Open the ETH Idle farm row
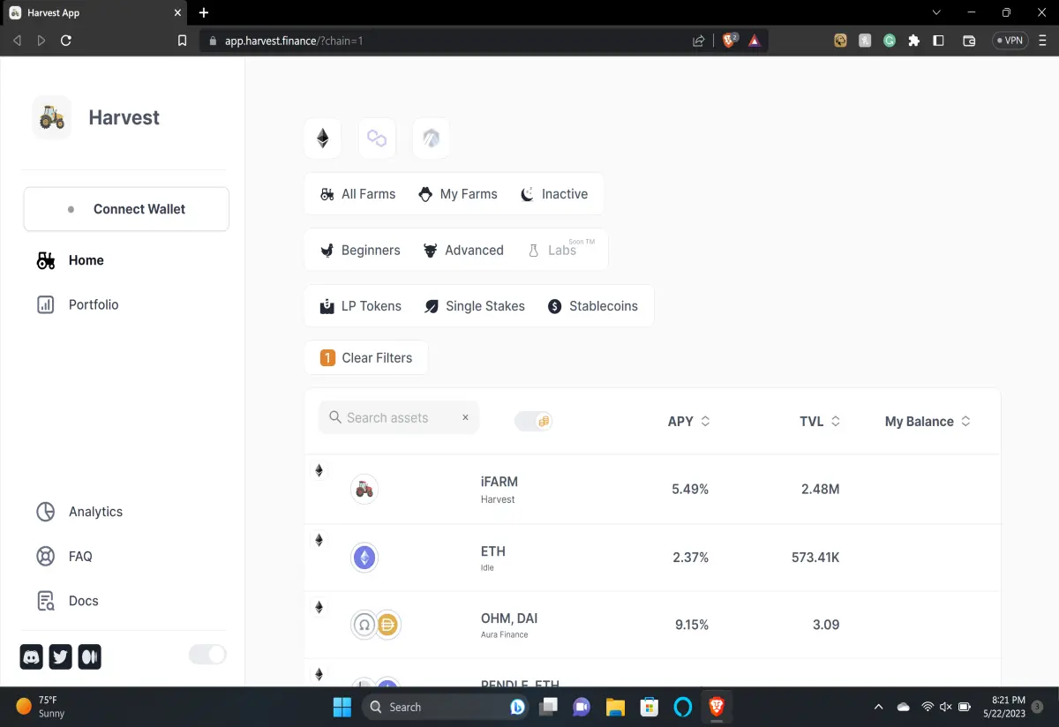1059x727 pixels. click(x=652, y=558)
